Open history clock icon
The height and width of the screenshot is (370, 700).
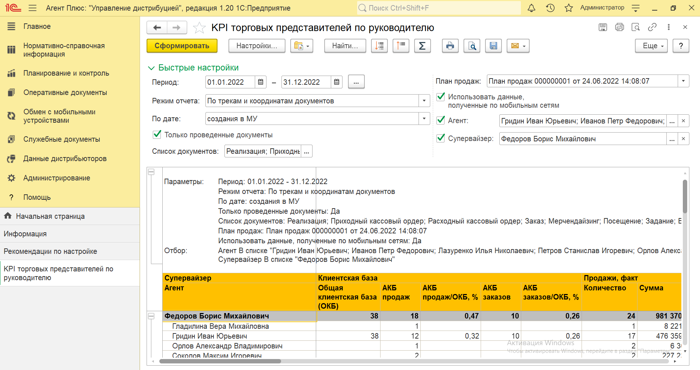pyautogui.click(x=550, y=8)
